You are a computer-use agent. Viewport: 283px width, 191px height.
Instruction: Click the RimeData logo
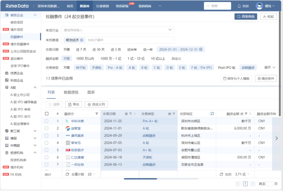(17, 6)
